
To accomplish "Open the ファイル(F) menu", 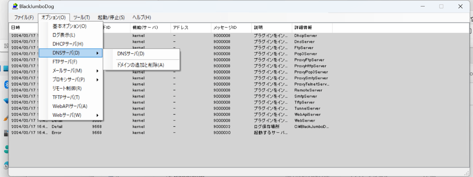I will (24, 17).
